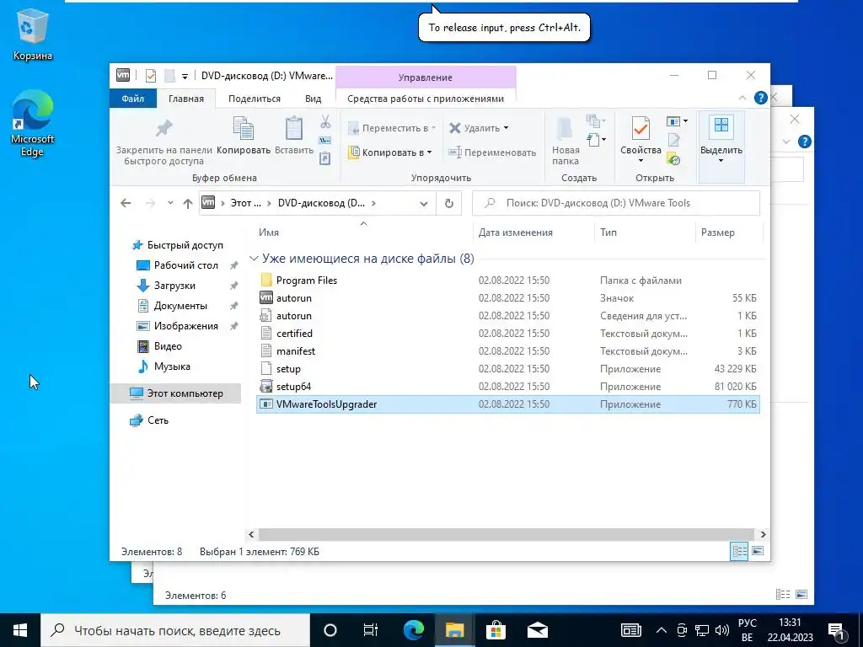
Task: Switch to details view icon in status bar
Action: (x=739, y=551)
